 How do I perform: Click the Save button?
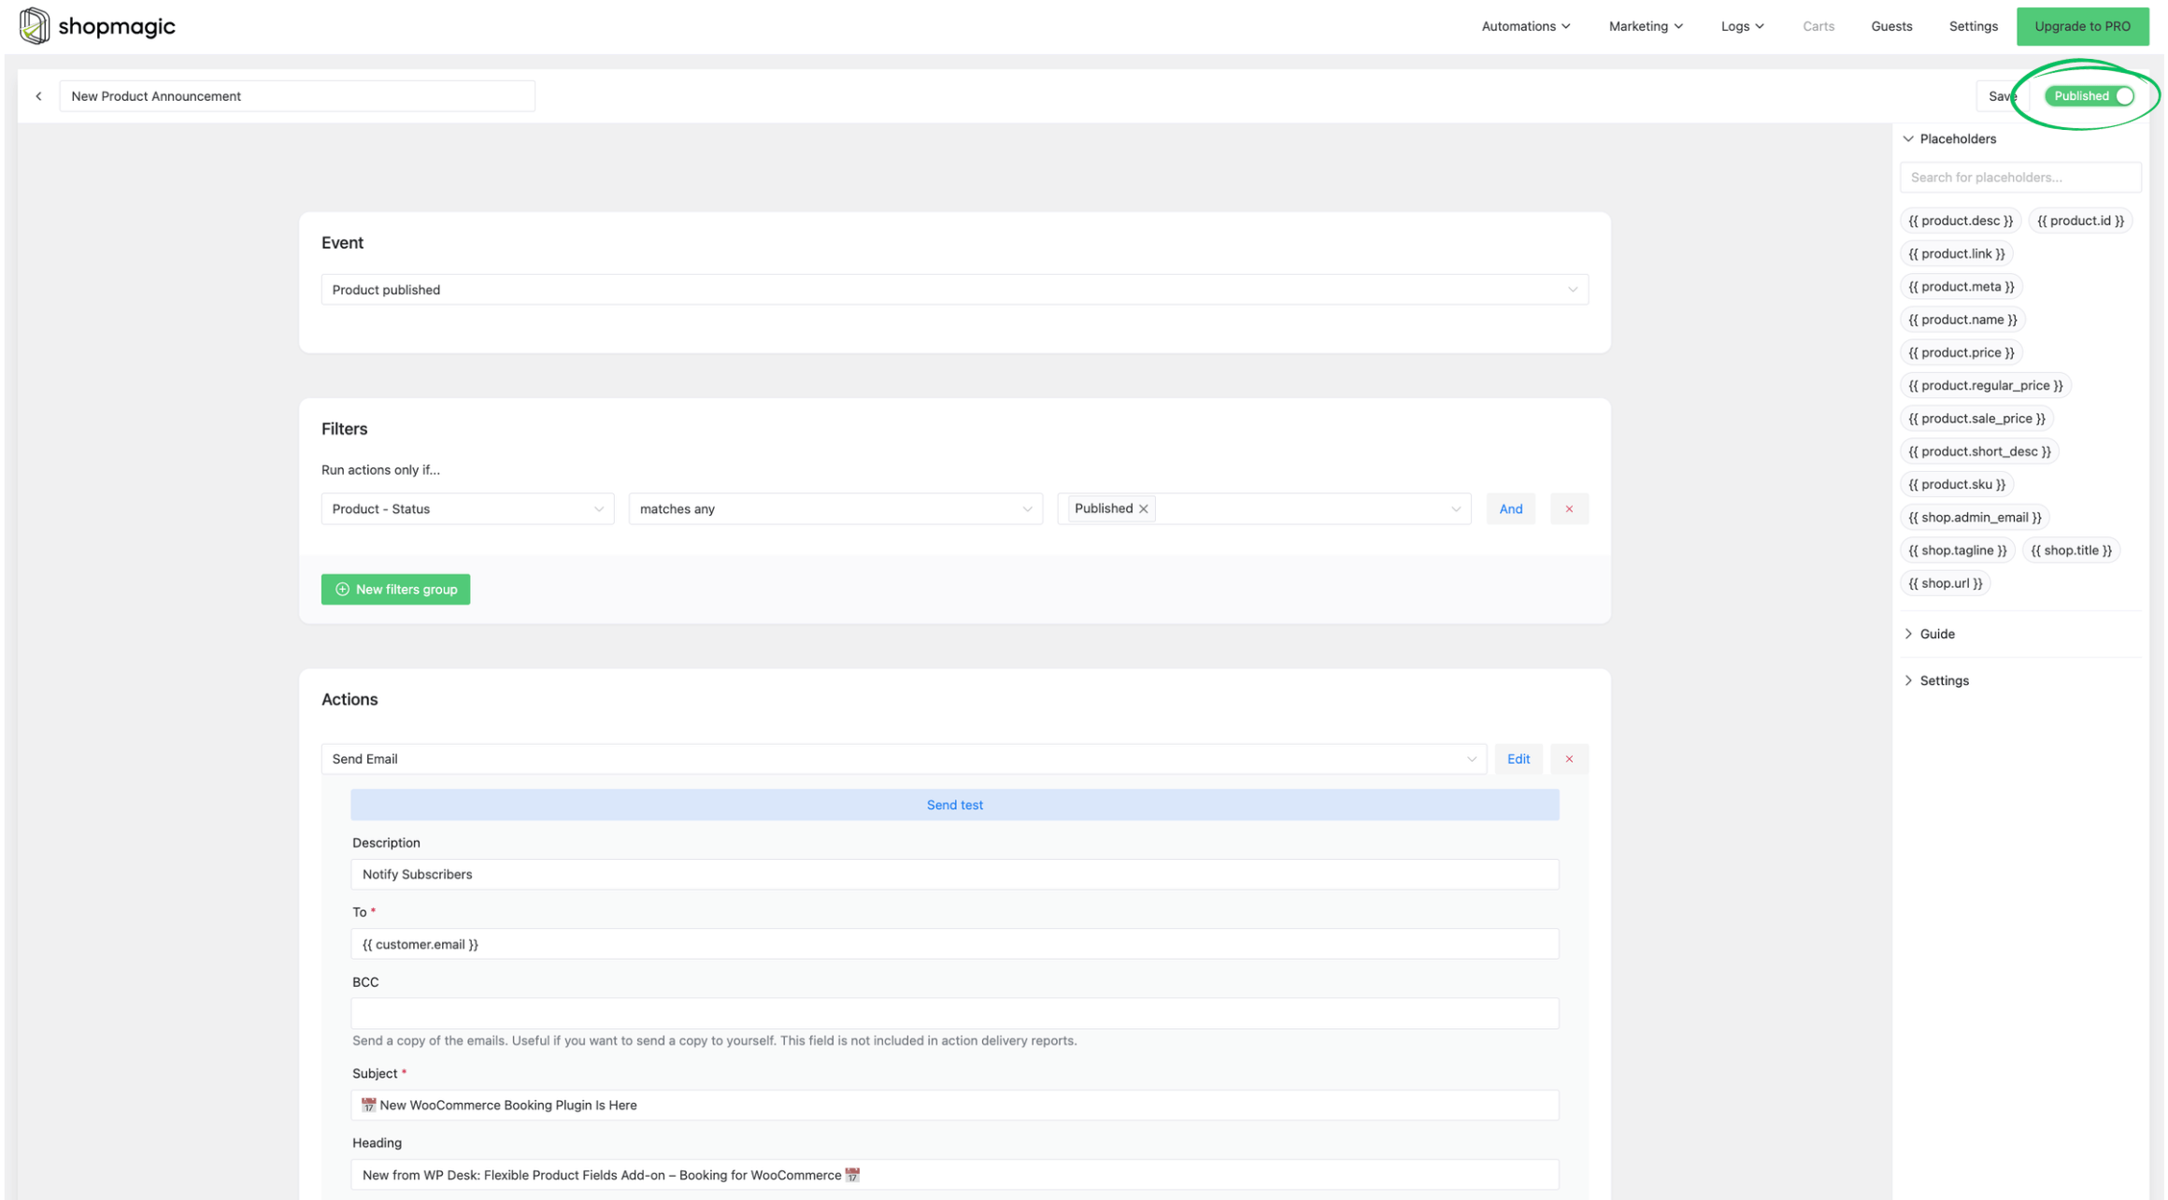point(2002,95)
